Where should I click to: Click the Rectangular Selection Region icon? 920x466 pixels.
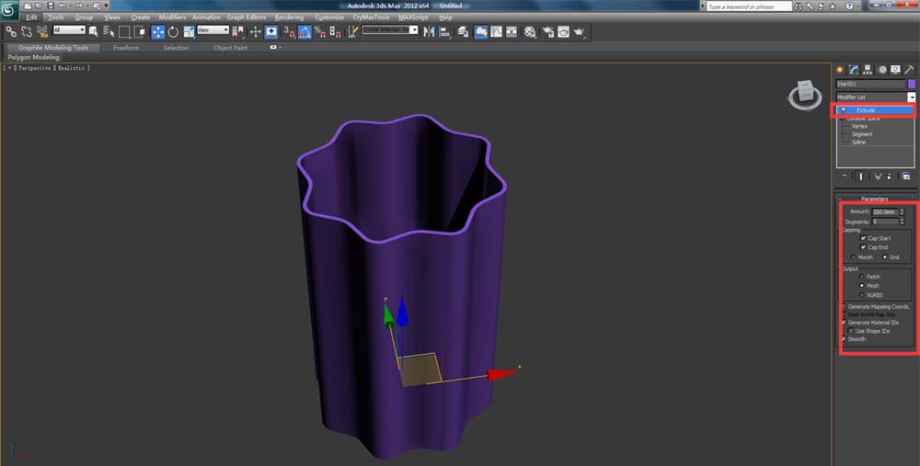coord(124,31)
